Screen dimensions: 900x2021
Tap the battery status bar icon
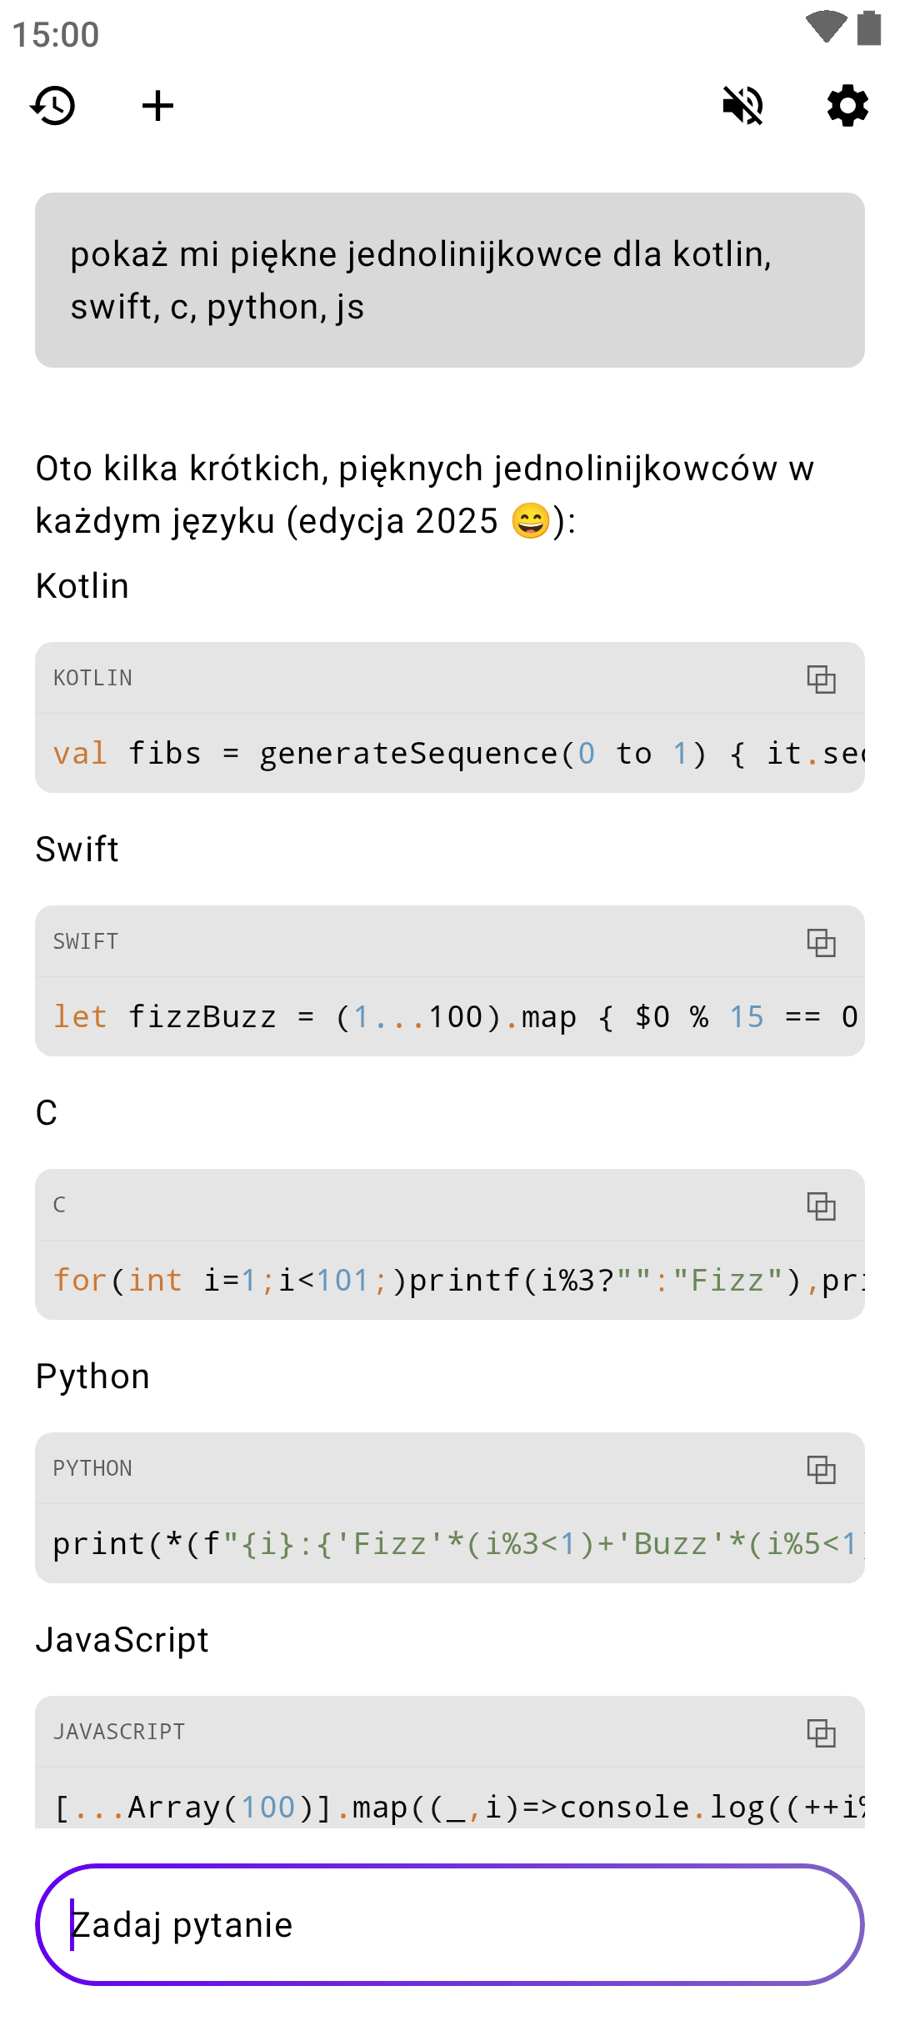pos(869,28)
